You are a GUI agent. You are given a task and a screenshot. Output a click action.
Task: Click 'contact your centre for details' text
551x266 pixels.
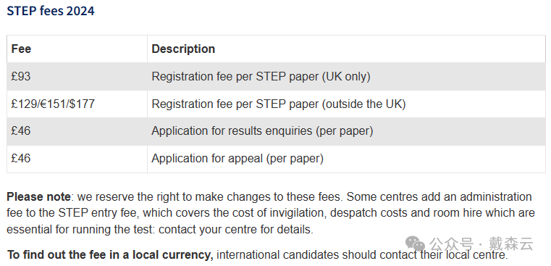tap(235, 230)
